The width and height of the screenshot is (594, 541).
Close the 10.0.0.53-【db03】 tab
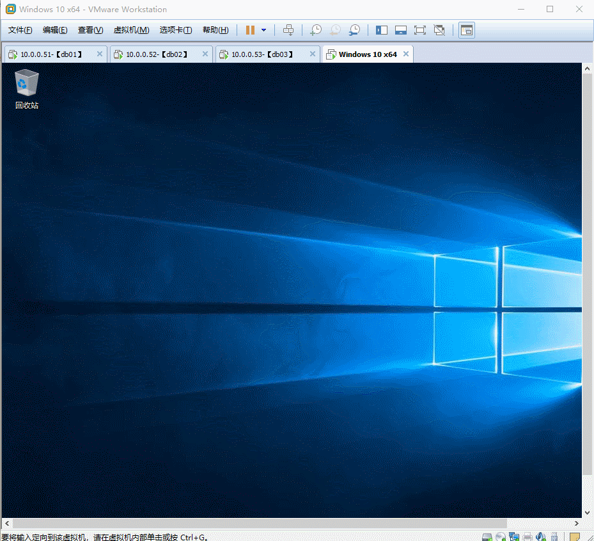tap(313, 54)
